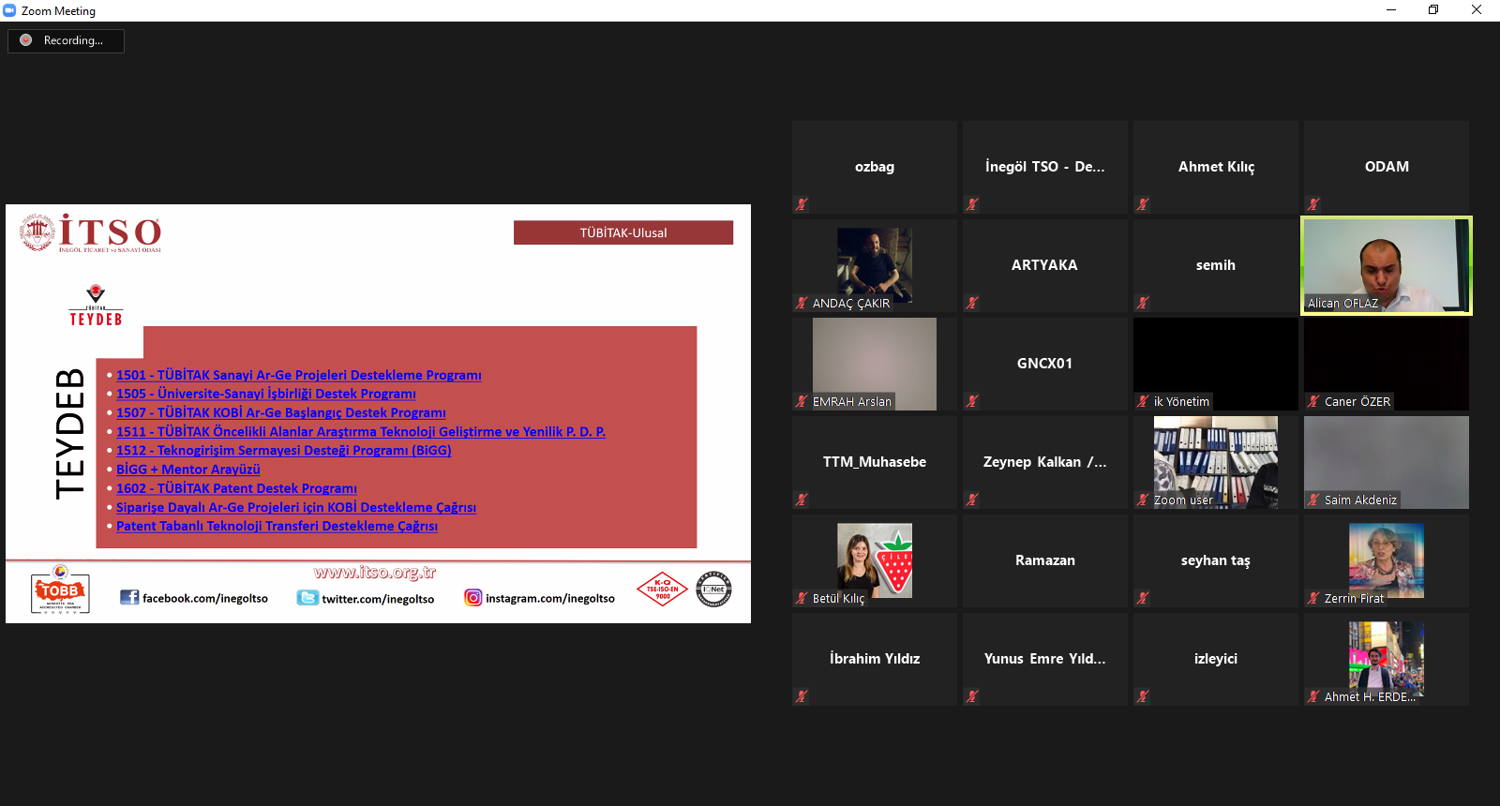Click the Facebook icon in slide footer
Image resolution: width=1500 pixels, height=806 pixels.
pyautogui.click(x=129, y=597)
